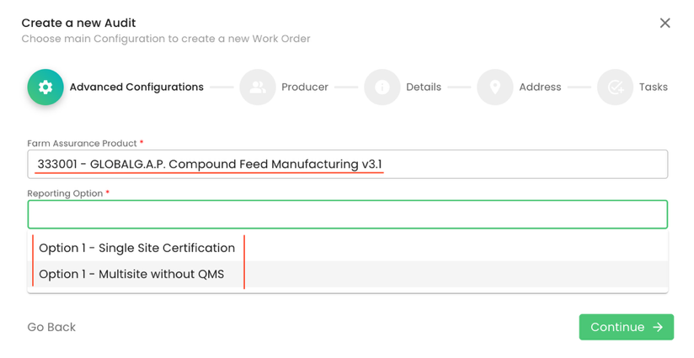Click the Producer people icon
694x358 pixels.
tap(258, 87)
